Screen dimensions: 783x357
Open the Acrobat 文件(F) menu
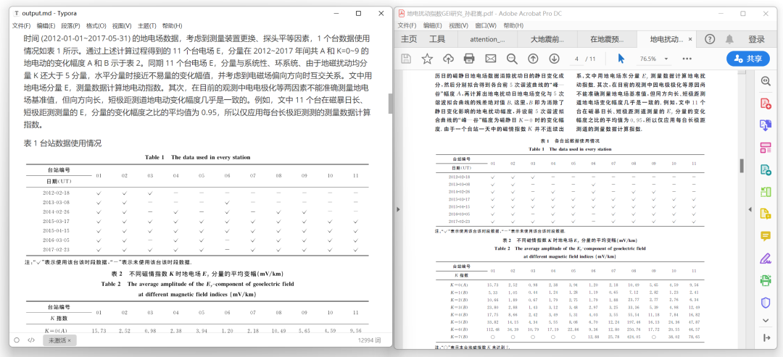click(x=407, y=26)
